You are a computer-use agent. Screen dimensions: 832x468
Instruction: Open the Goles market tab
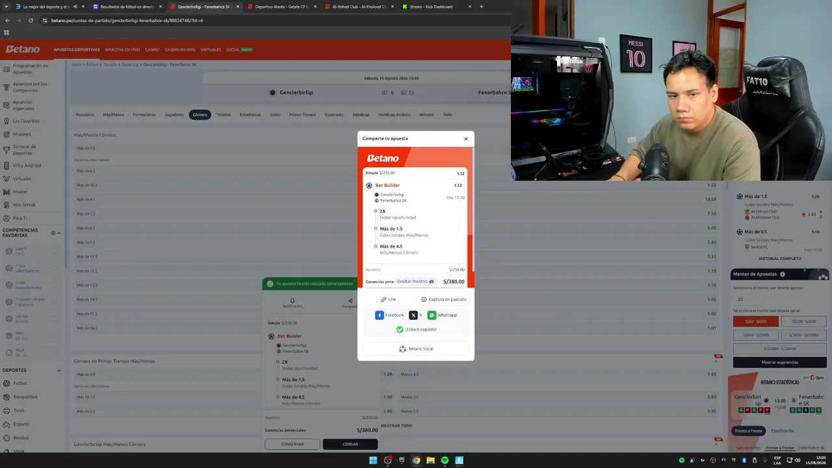[276, 115]
